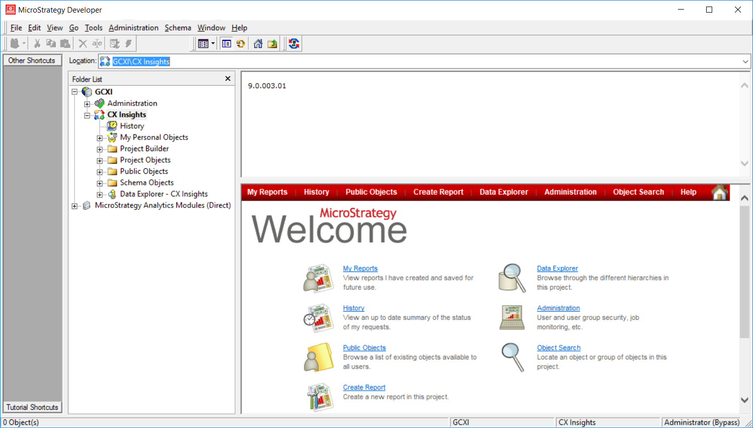Expand the MicroStrategy Analytics Modules tree node
Screen dimensions: 753x428
click(x=75, y=206)
